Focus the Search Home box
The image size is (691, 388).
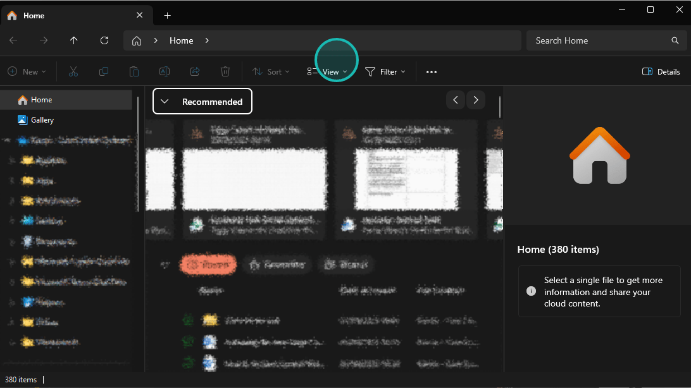pos(606,40)
